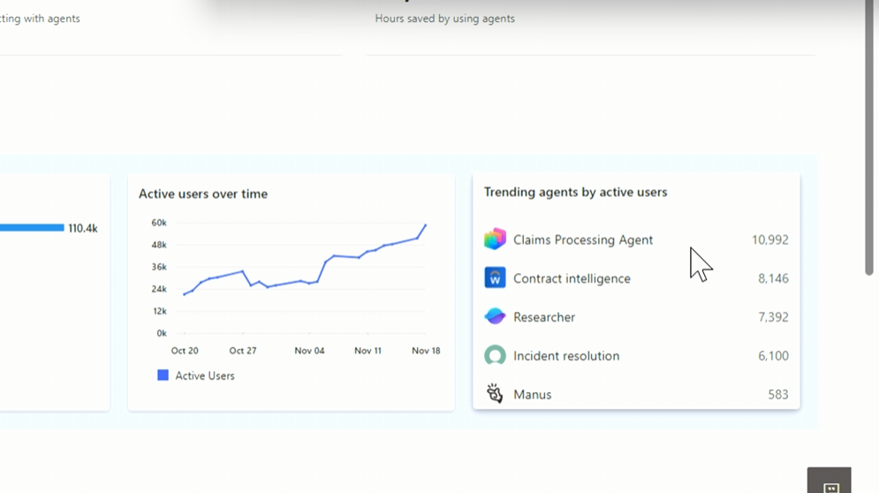879x493 pixels.
Task: Click the Nov 04 axis label
Action: click(309, 351)
